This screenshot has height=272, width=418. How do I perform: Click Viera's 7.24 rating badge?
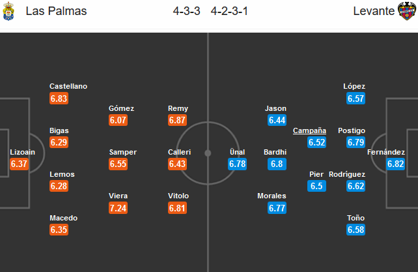(x=119, y=208)
